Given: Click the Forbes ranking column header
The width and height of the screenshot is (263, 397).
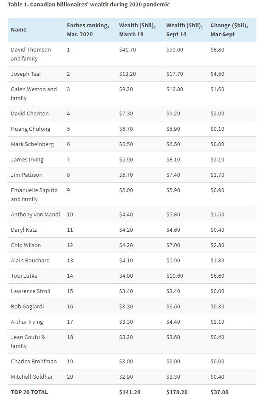Looking at the screenshot, I should tap(88, 30).
